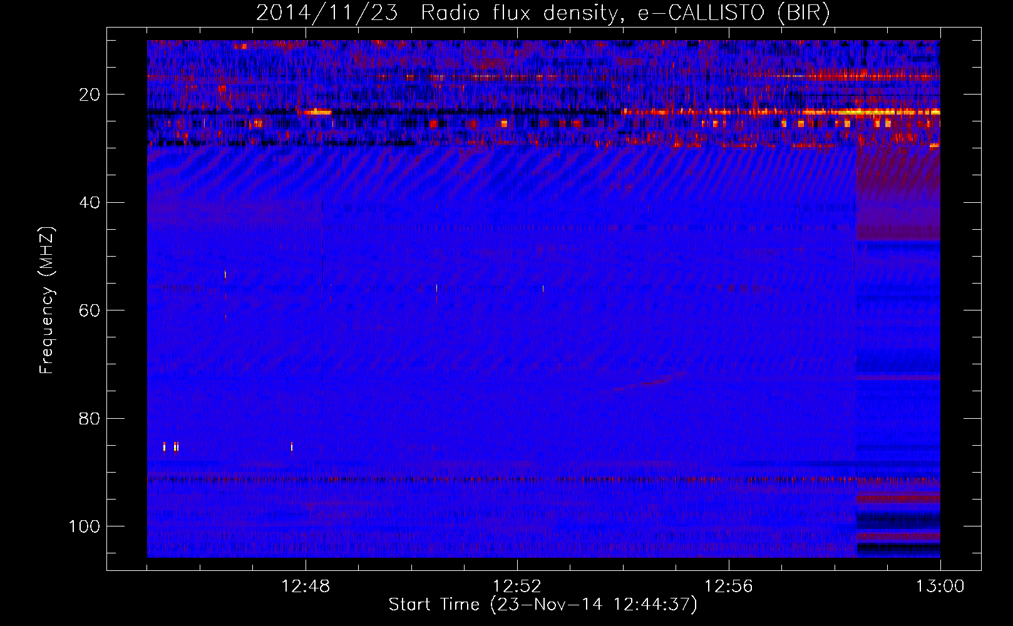Click the 80 MHz frequency tick label
The width and height of the screenshot is (1013, 626).
coord(90,418)
